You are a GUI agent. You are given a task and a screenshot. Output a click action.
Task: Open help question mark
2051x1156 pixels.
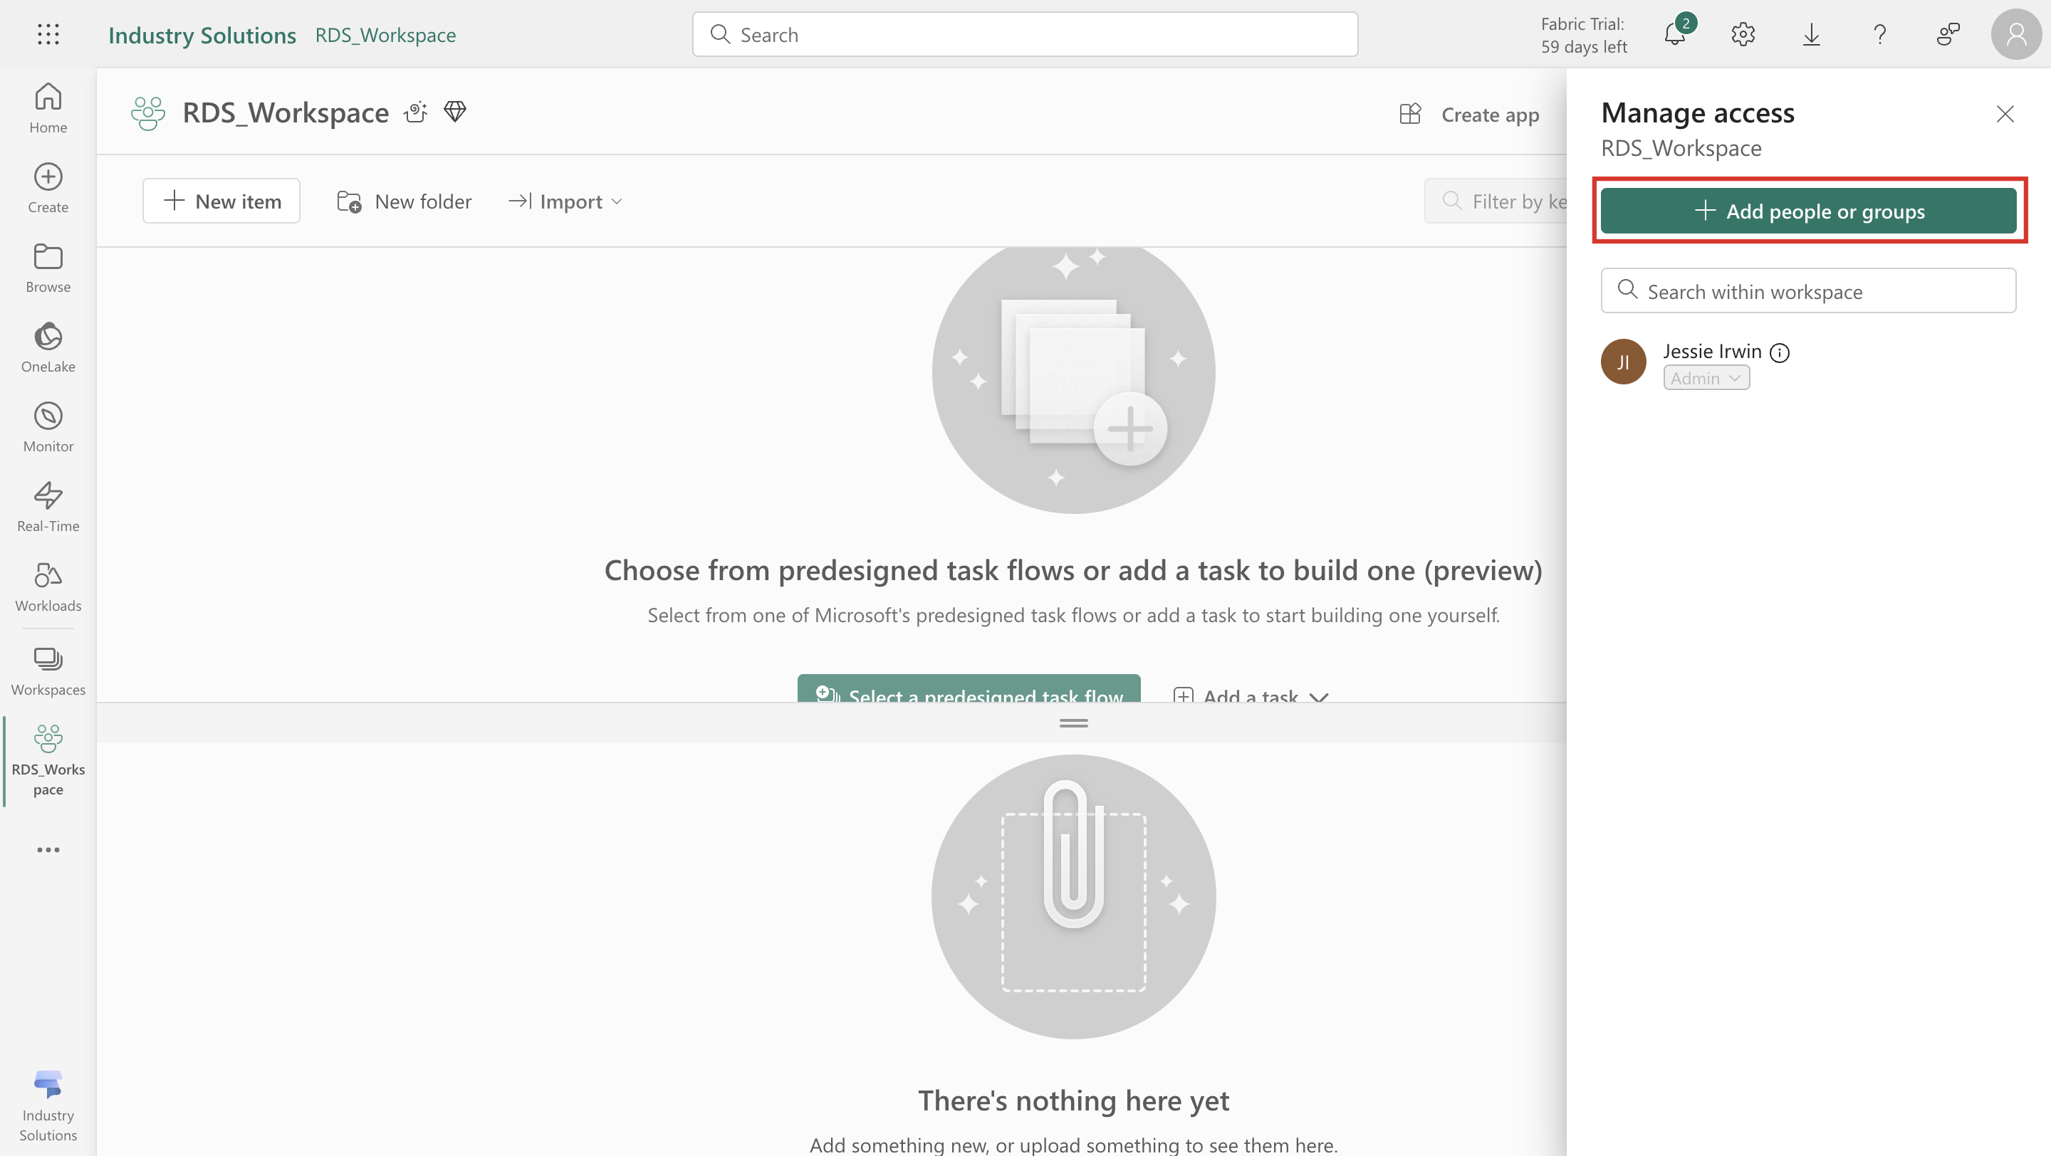(x=1879, y=34)
